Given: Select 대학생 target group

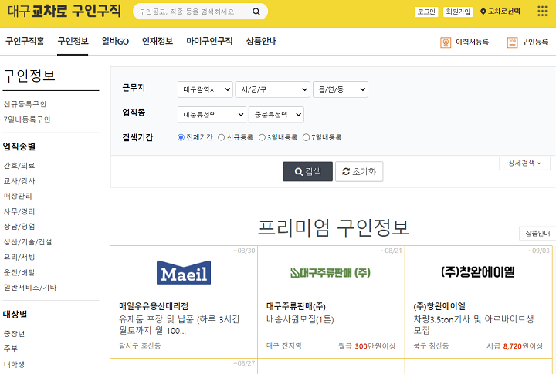Looking at the screenshot, I should 14,365.
